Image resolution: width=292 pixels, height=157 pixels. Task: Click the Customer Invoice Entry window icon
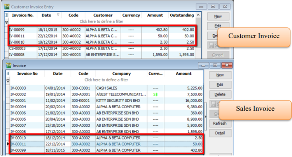pos(7,7)
